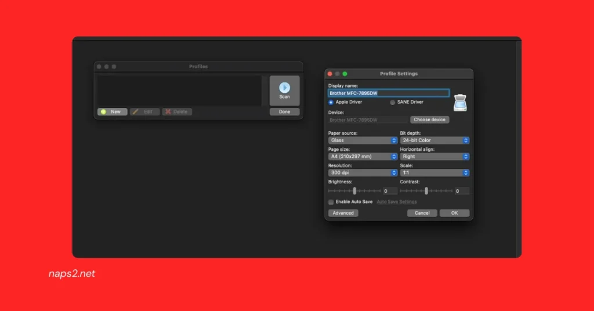Click the Choose device button

(430, 120)
